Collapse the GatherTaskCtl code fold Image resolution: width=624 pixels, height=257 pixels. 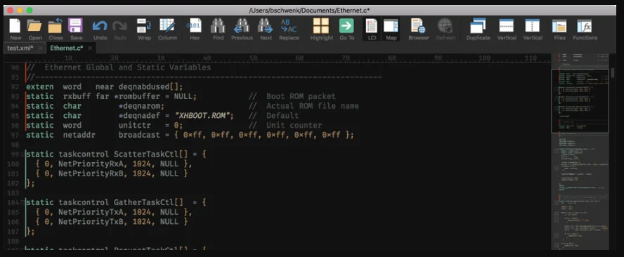coord(23,202)
